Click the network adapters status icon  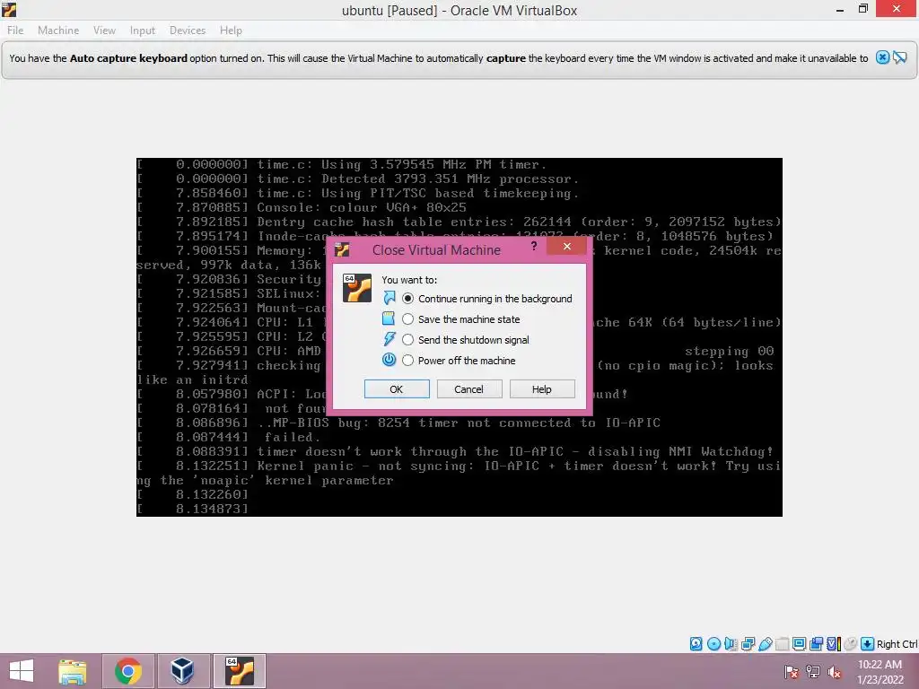[x=748, y=644]
